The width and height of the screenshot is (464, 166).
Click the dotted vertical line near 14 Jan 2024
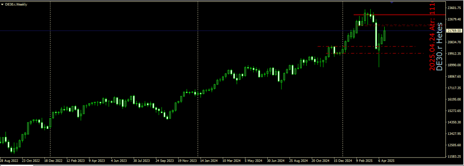pyautogui.click(x=198, y=79)
